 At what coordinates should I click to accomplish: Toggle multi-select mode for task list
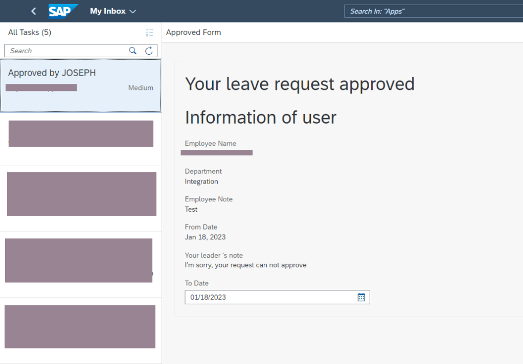pos(149,33)
